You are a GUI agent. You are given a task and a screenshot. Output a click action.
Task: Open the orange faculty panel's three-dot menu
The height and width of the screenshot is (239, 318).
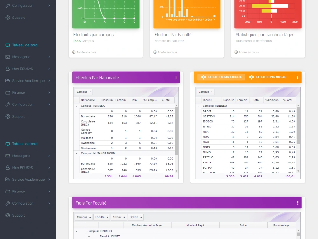pos(298,77)
